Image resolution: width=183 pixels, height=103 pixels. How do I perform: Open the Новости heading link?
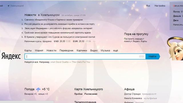click(x=30, y=15)
